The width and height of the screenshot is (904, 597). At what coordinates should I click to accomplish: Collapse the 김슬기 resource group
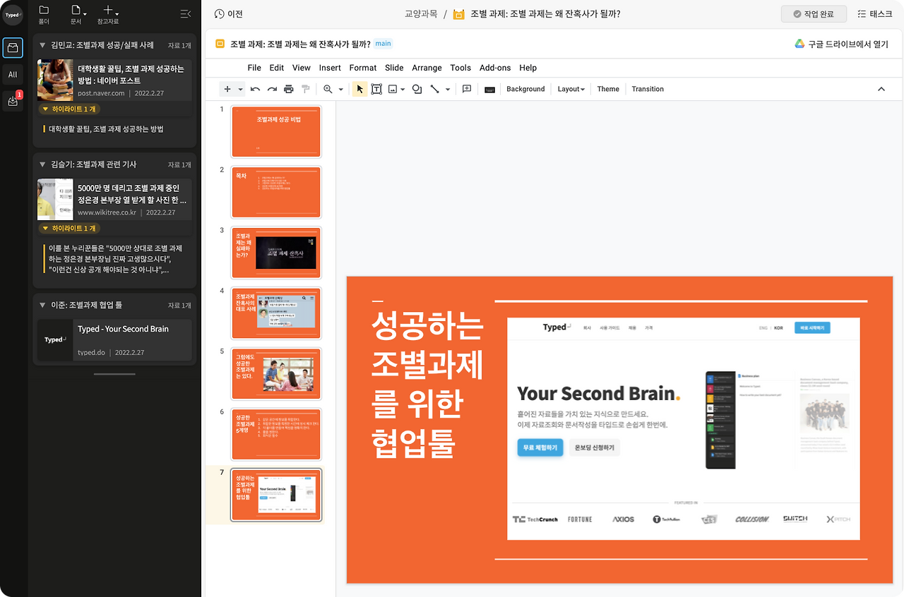click(42, 164)
